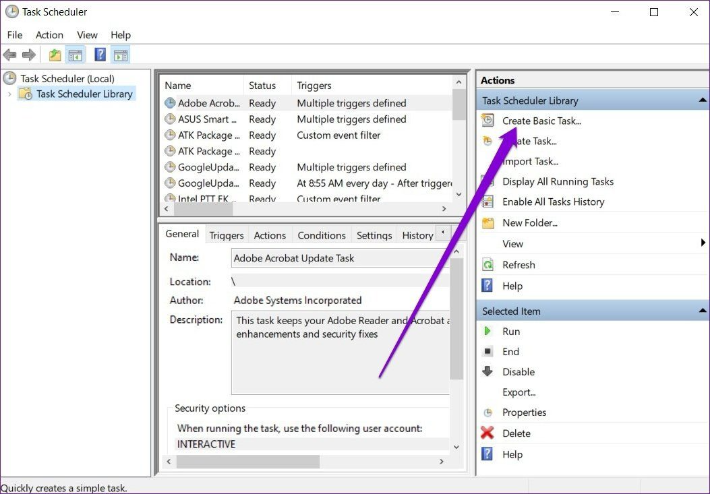Click the End stop icon
710x494 pixels.
tap(487, 351)
